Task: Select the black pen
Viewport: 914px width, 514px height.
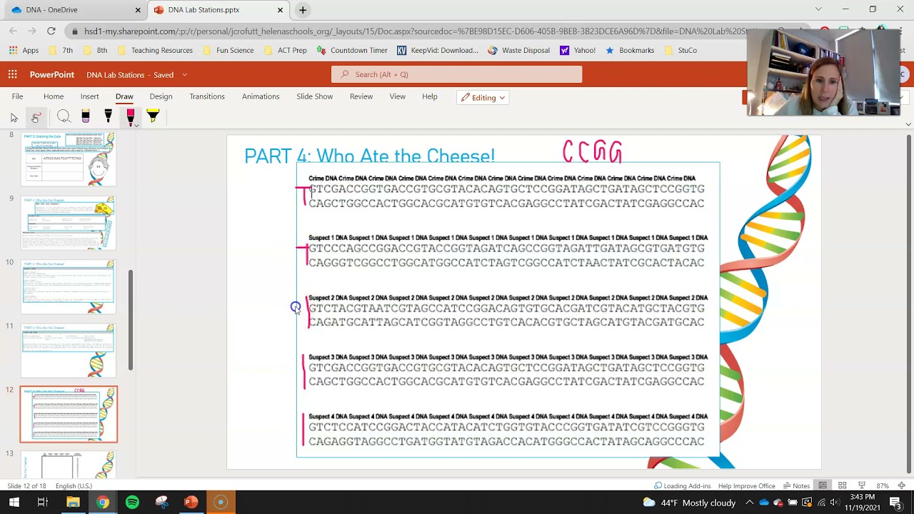Action: tap(108, 117)
